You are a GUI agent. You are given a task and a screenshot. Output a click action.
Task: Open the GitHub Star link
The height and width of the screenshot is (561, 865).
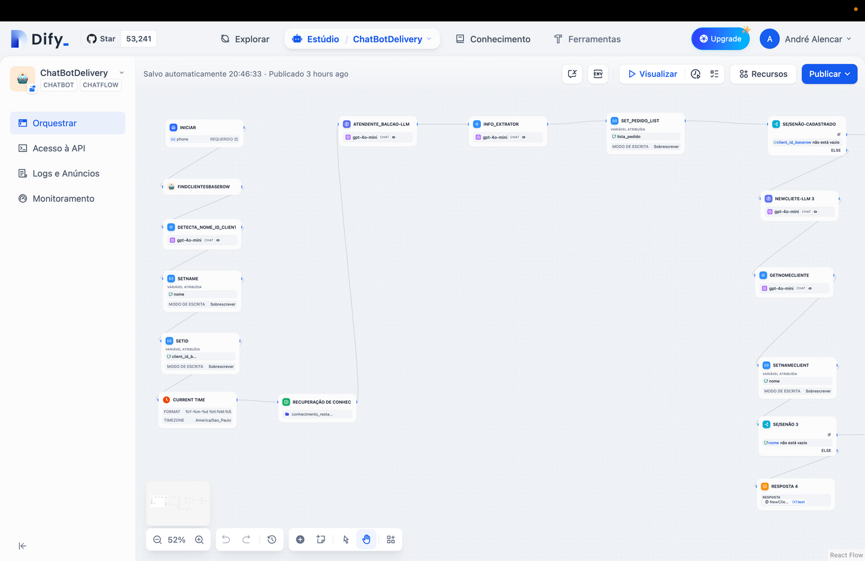tap(101, 39)
